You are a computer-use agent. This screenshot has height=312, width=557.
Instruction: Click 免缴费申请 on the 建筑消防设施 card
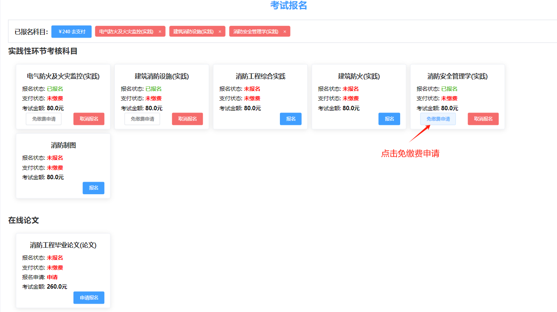tap(142, 119)
